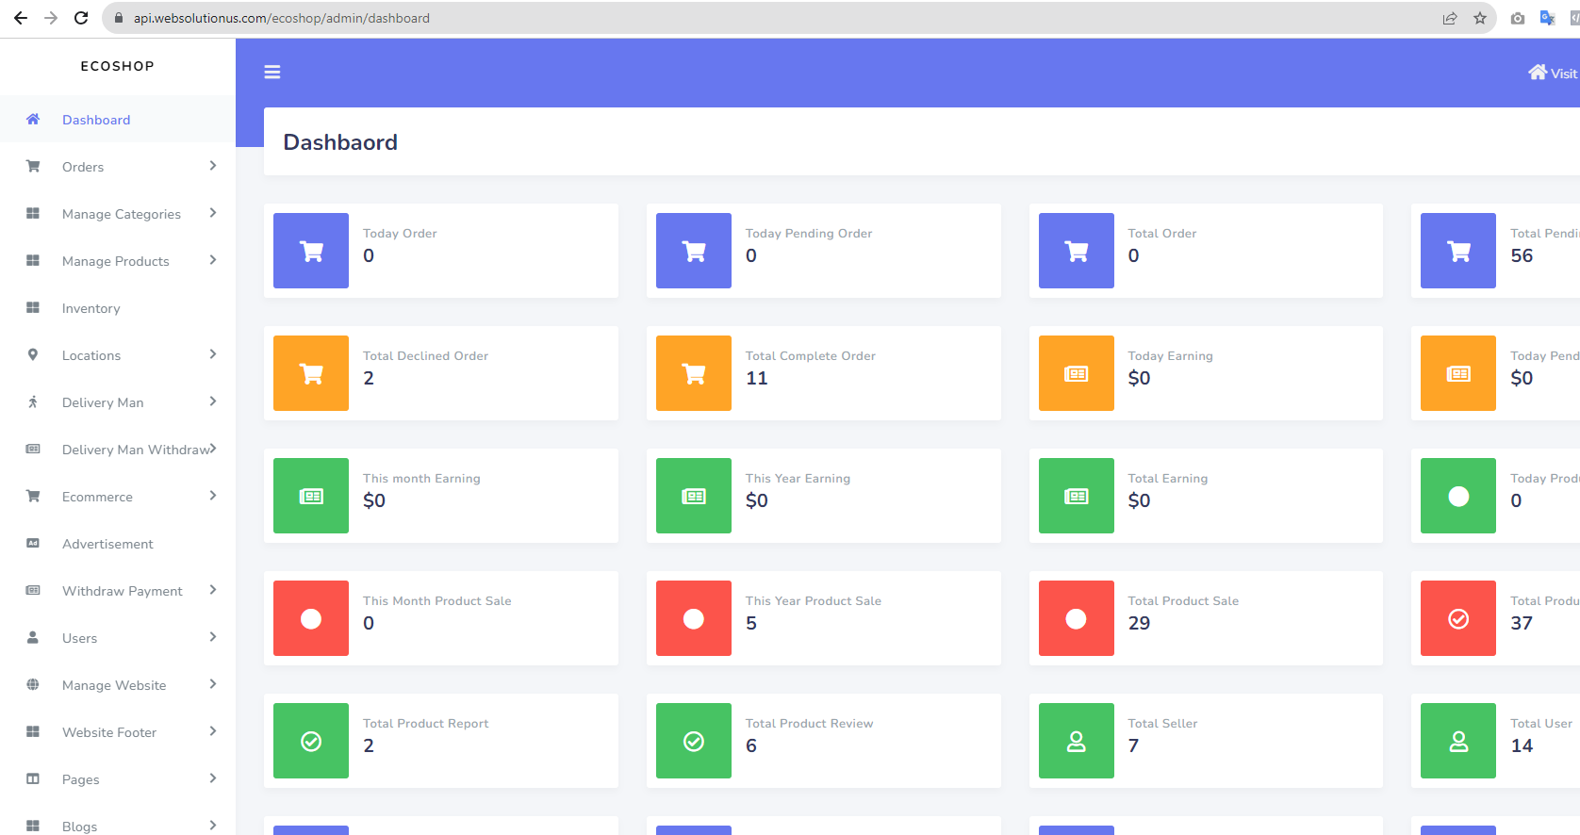Click the Total User green user icon
The height and width of the screenshot is (835, 1580).
tap(1458, 741)
